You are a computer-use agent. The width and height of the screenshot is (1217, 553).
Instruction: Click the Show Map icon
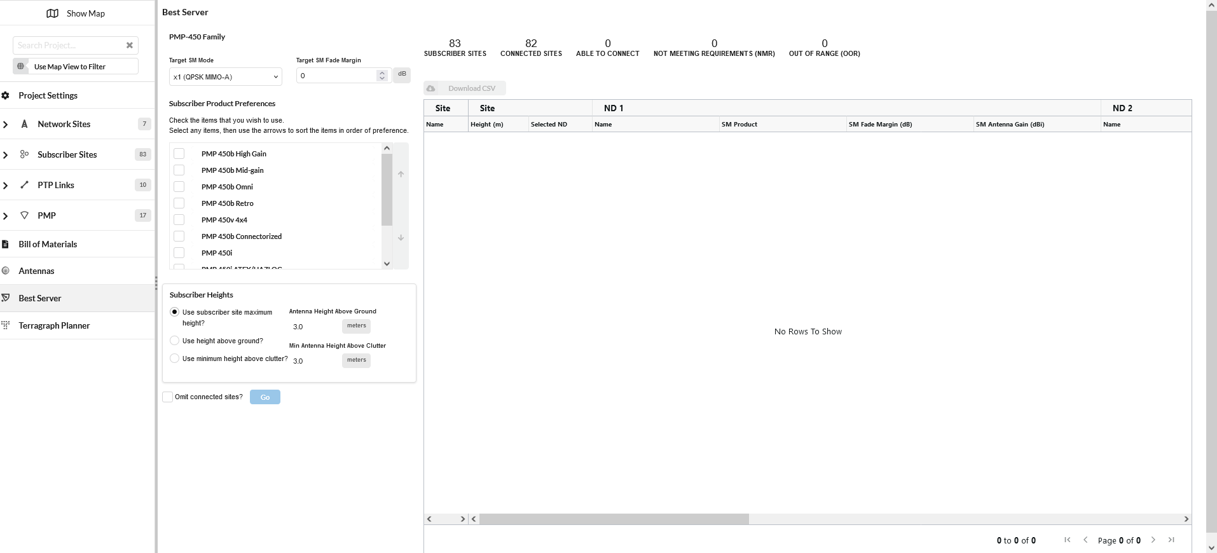pyautogui.click(x=53, y=13)
